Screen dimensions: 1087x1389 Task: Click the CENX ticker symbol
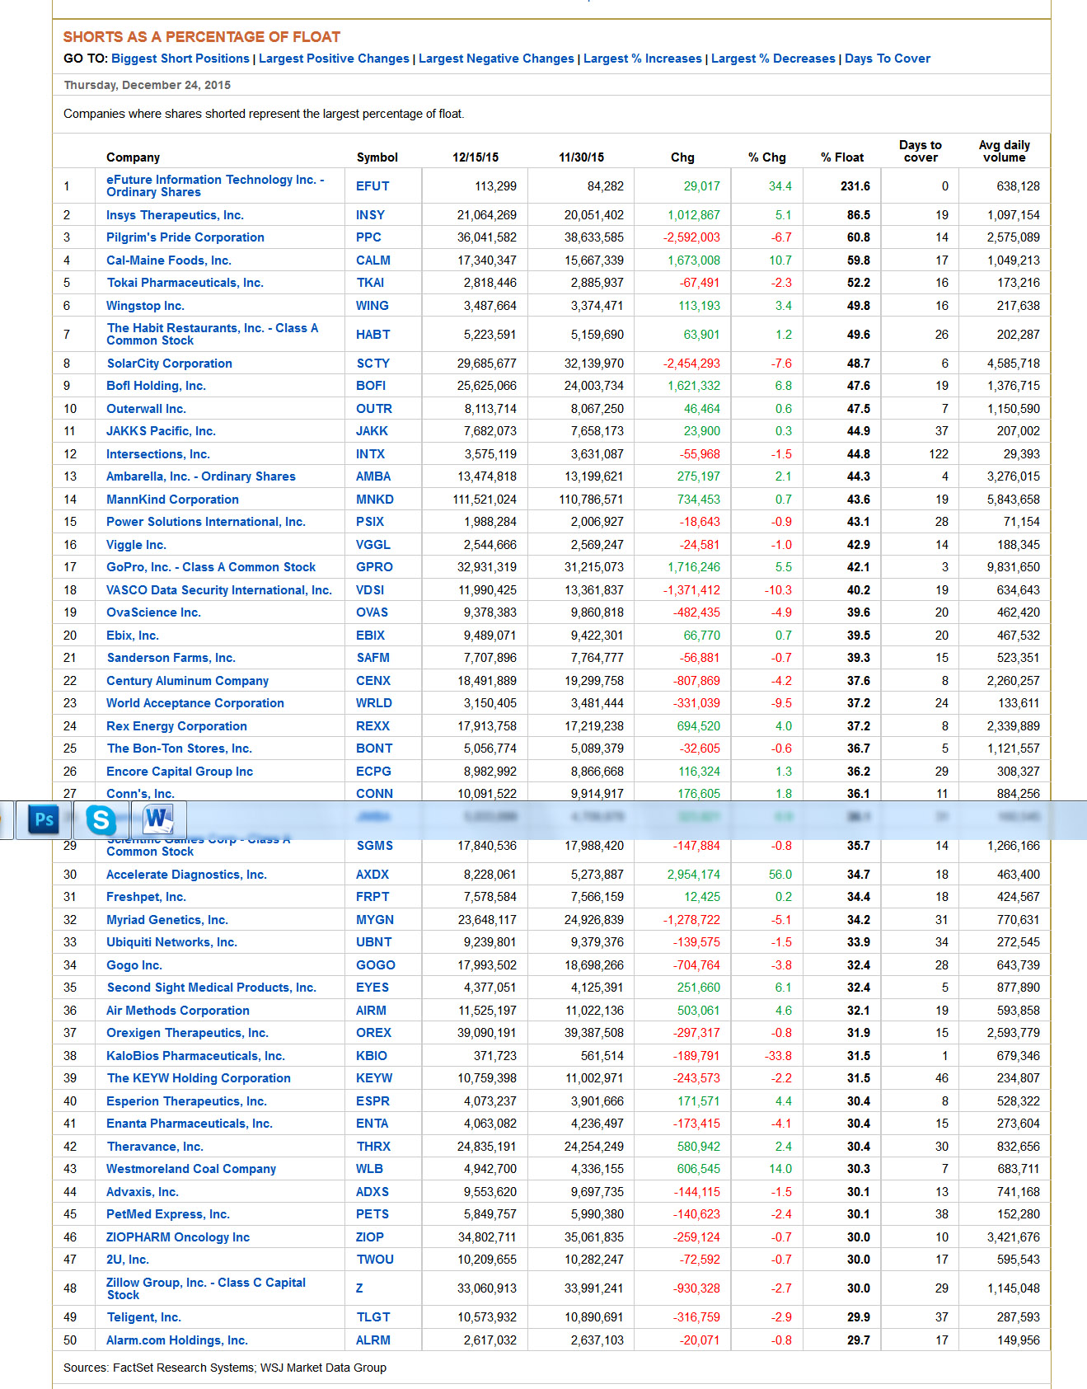[x=373, y=681]
